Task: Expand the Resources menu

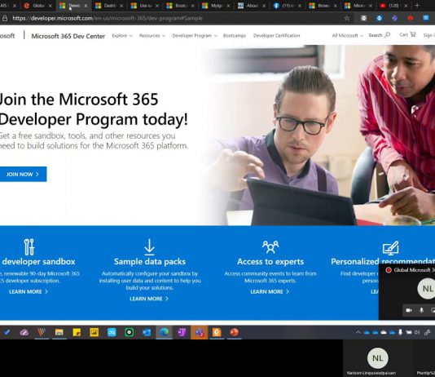Action: (x=152, y=36)
